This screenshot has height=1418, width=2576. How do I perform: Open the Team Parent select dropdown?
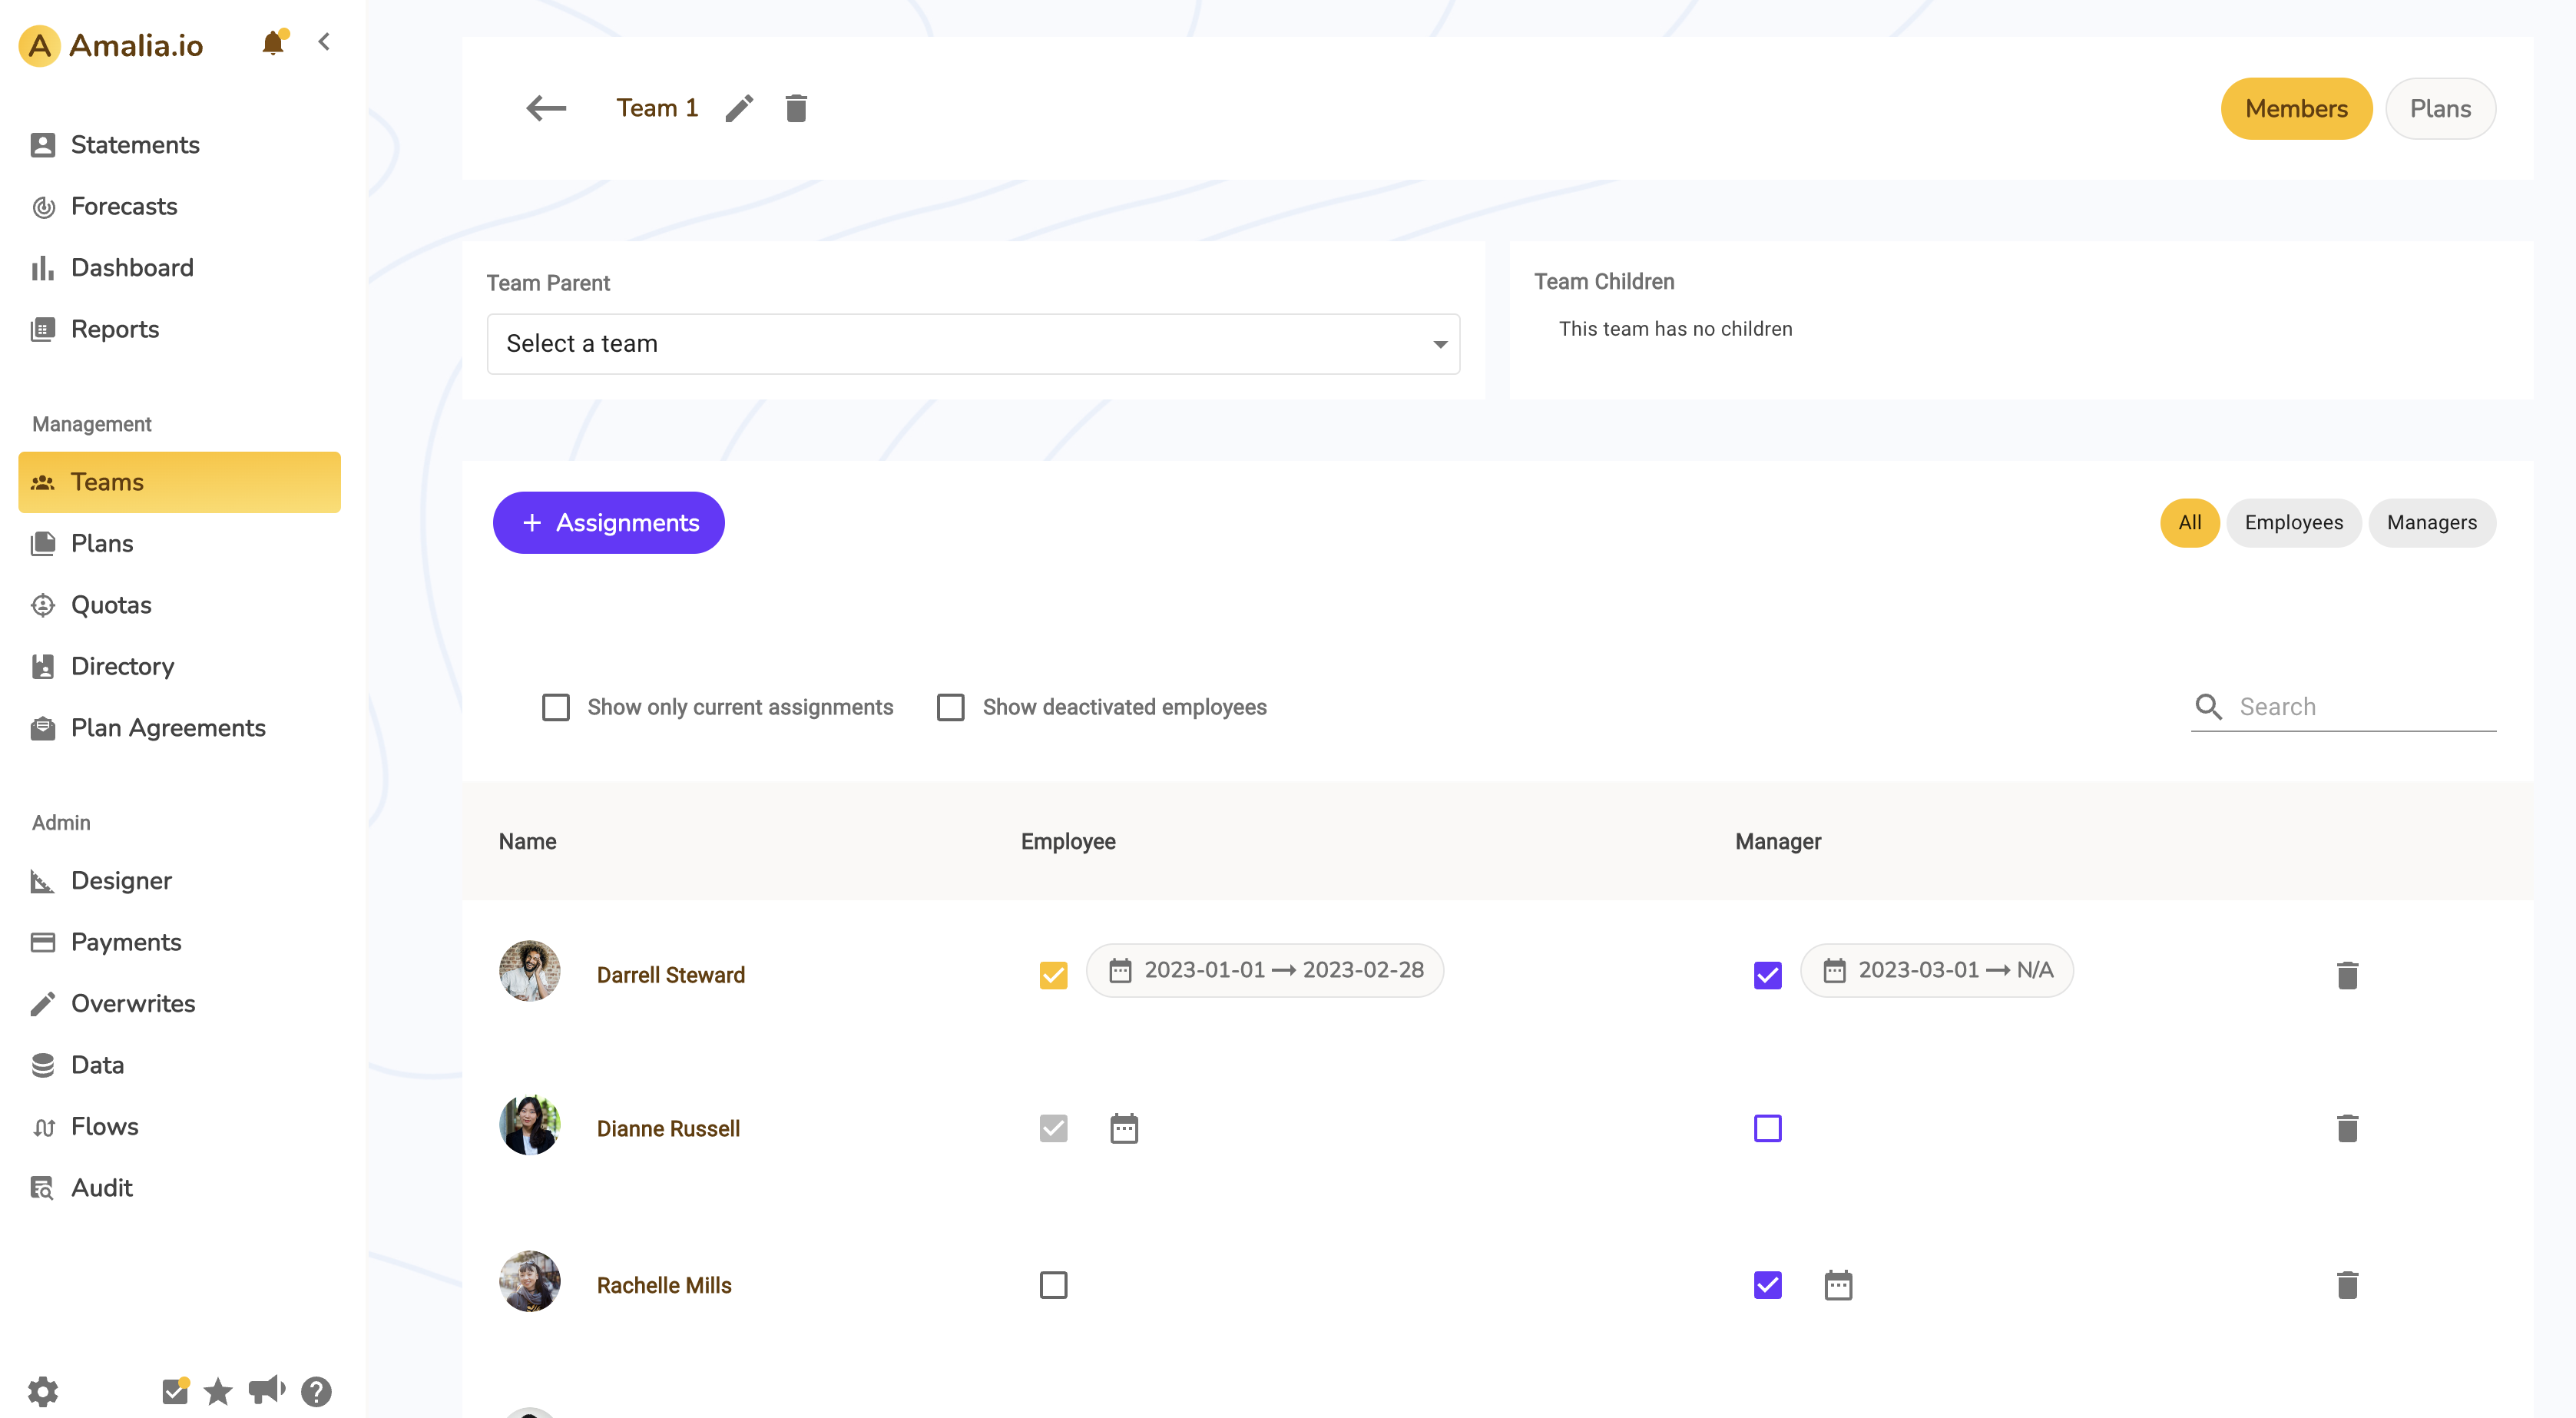pos(973,344)
